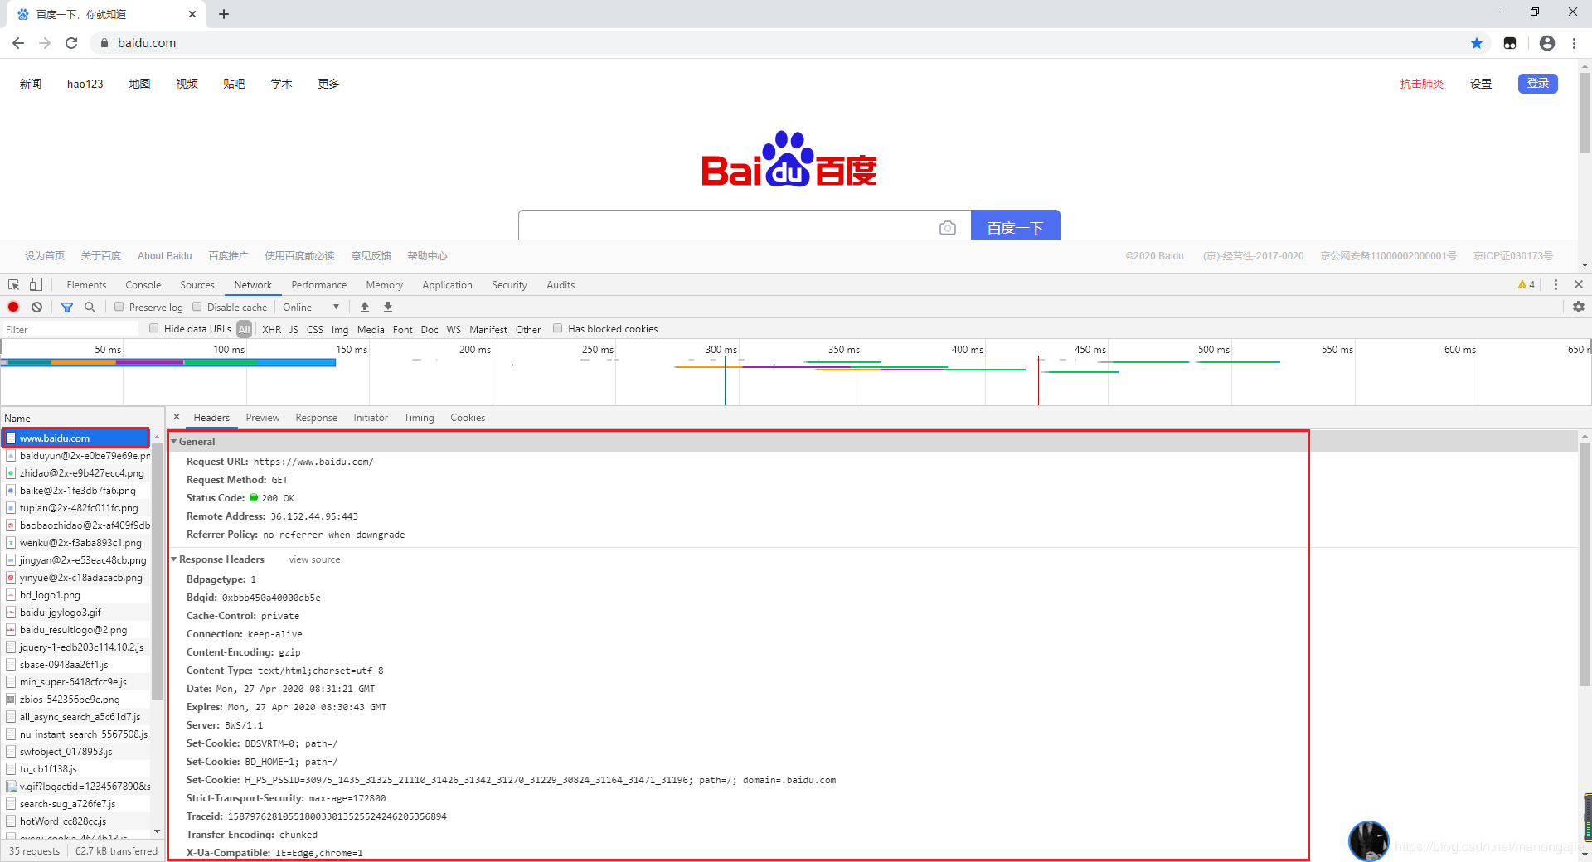Viewport: 1592px width, 862px height.
Task: Click the headers pane scrollbar thumb
Action: click(1585, 564)
